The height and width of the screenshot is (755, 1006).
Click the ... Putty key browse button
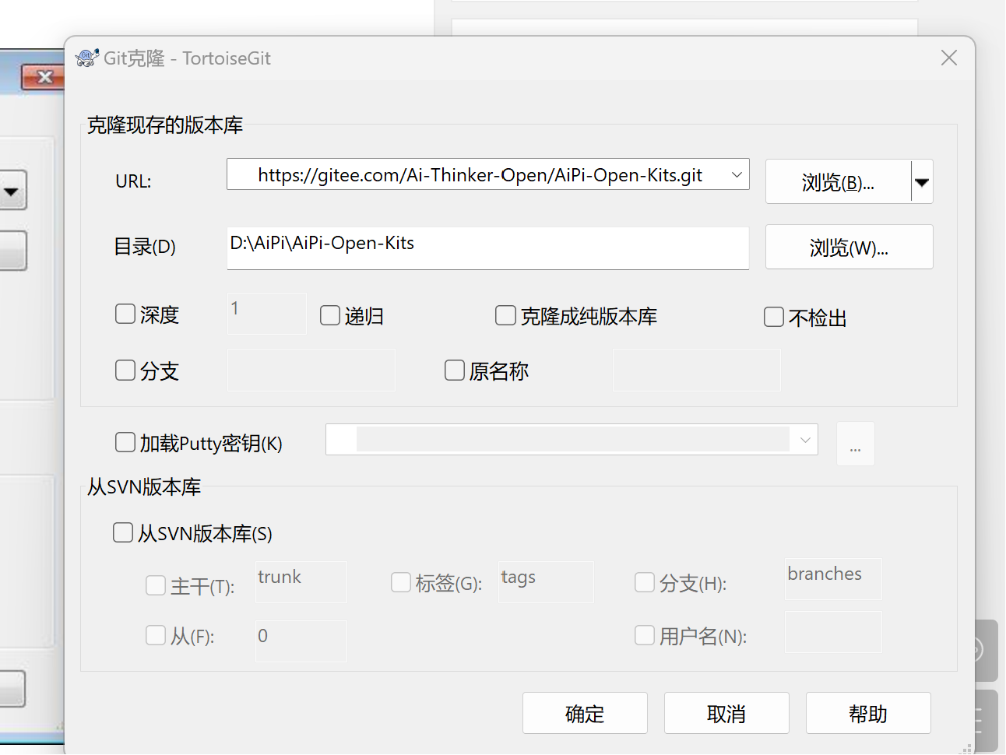[856, 444]
